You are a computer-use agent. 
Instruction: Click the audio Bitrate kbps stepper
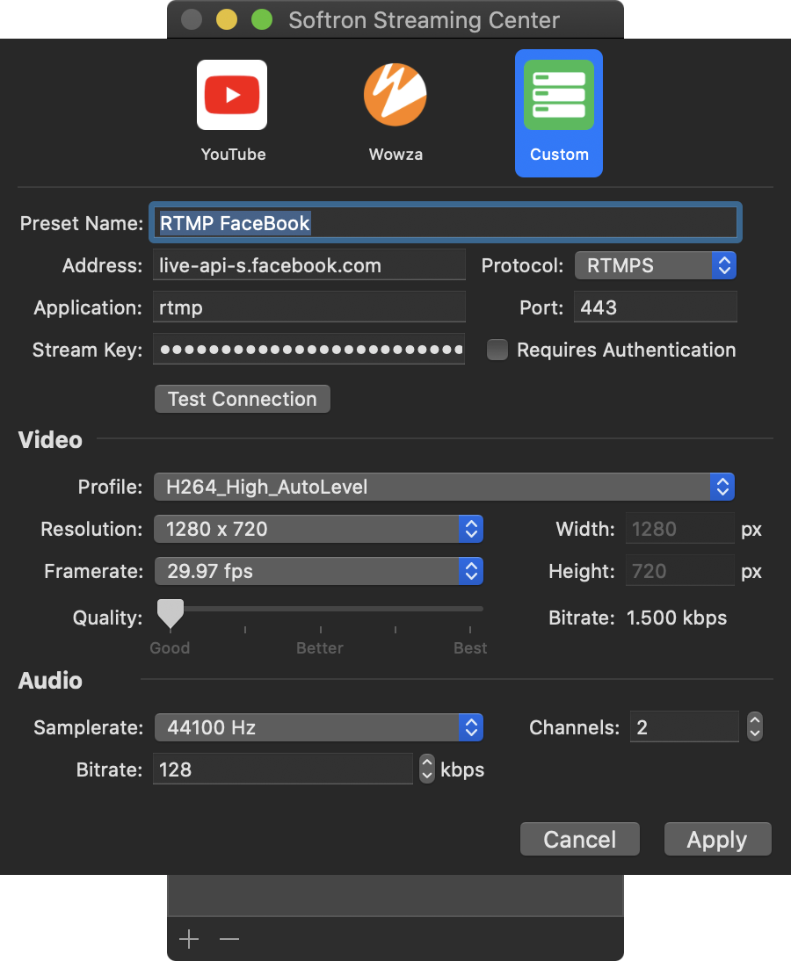click(427, 769)
